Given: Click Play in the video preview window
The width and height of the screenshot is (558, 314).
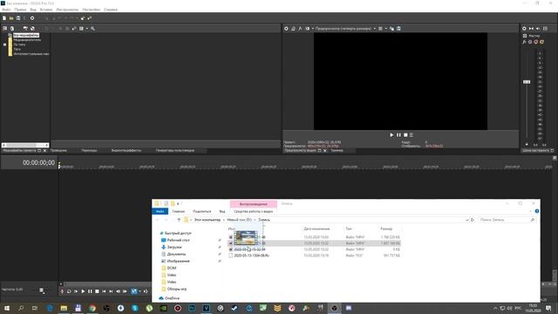Looking at the screenshot, I should pyautogui.click(x=391, y=135).
